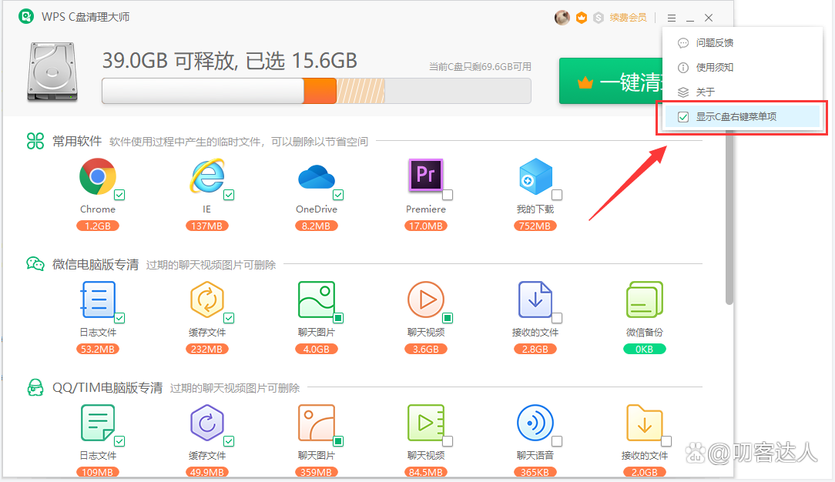Click QQ/TIM 聊天语音 365KB badge
The height and width of the screenshot is (482, 835).
click(x=535, y=473)
